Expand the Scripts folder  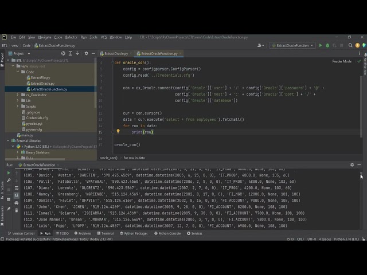pyautogui.click(x=18, y=106)
